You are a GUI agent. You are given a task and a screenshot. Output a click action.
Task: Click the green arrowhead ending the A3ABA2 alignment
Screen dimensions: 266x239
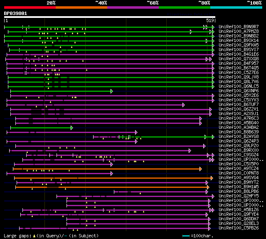pyautogui.click(x=72, y=128)
